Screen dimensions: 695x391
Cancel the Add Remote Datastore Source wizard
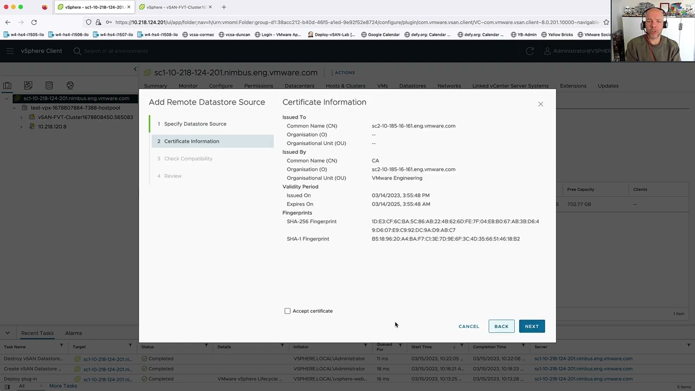(x=469, y=326)
